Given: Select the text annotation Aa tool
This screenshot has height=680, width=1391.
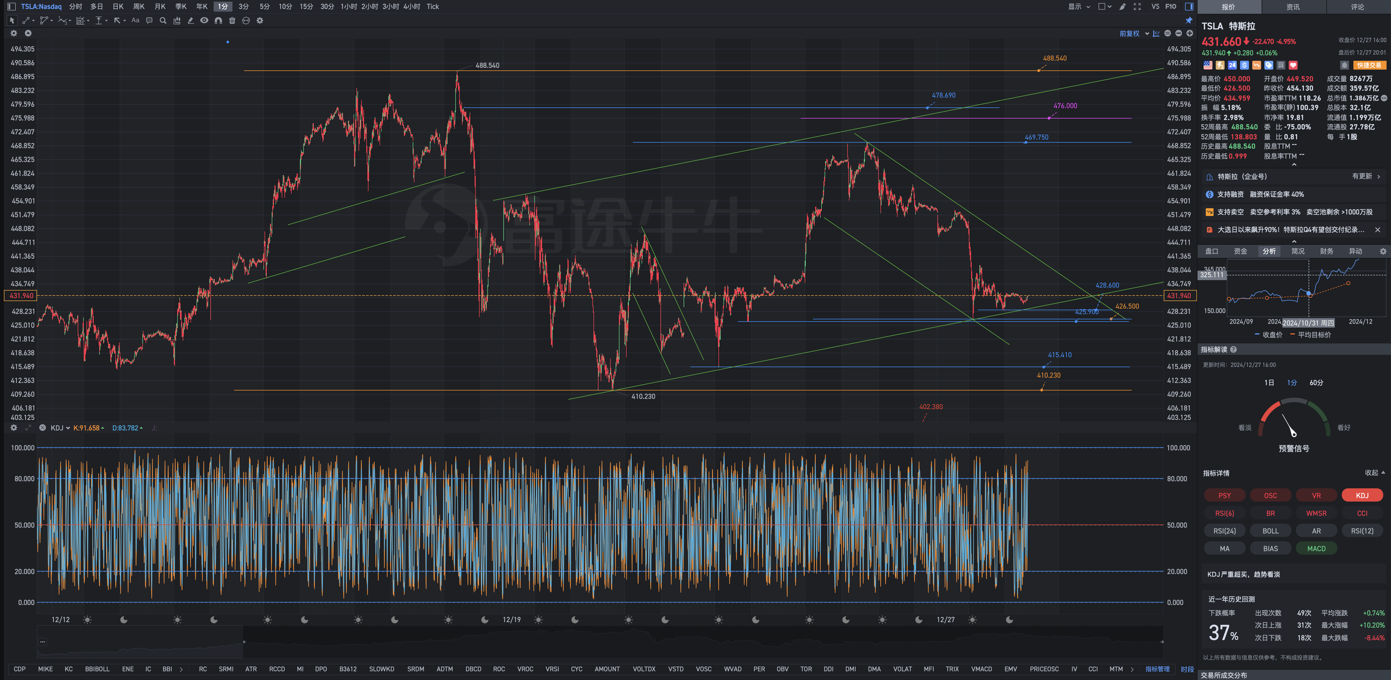Looking at the screenshot, I should pos(135,20).
